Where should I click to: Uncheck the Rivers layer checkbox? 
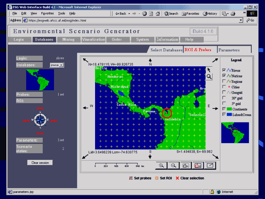(224, 70)
